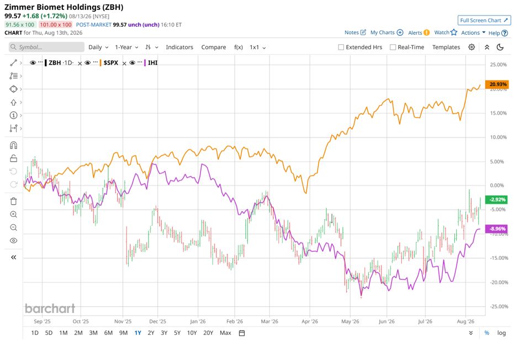
Task: Enable the Real-Time checkbox
Action: (x=393, y=47)
